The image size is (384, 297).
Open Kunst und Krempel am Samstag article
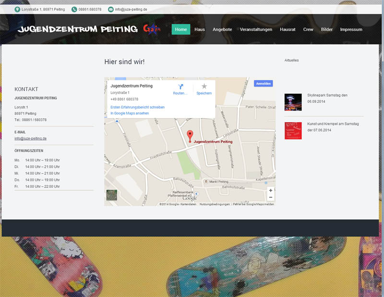pos(333,127)
